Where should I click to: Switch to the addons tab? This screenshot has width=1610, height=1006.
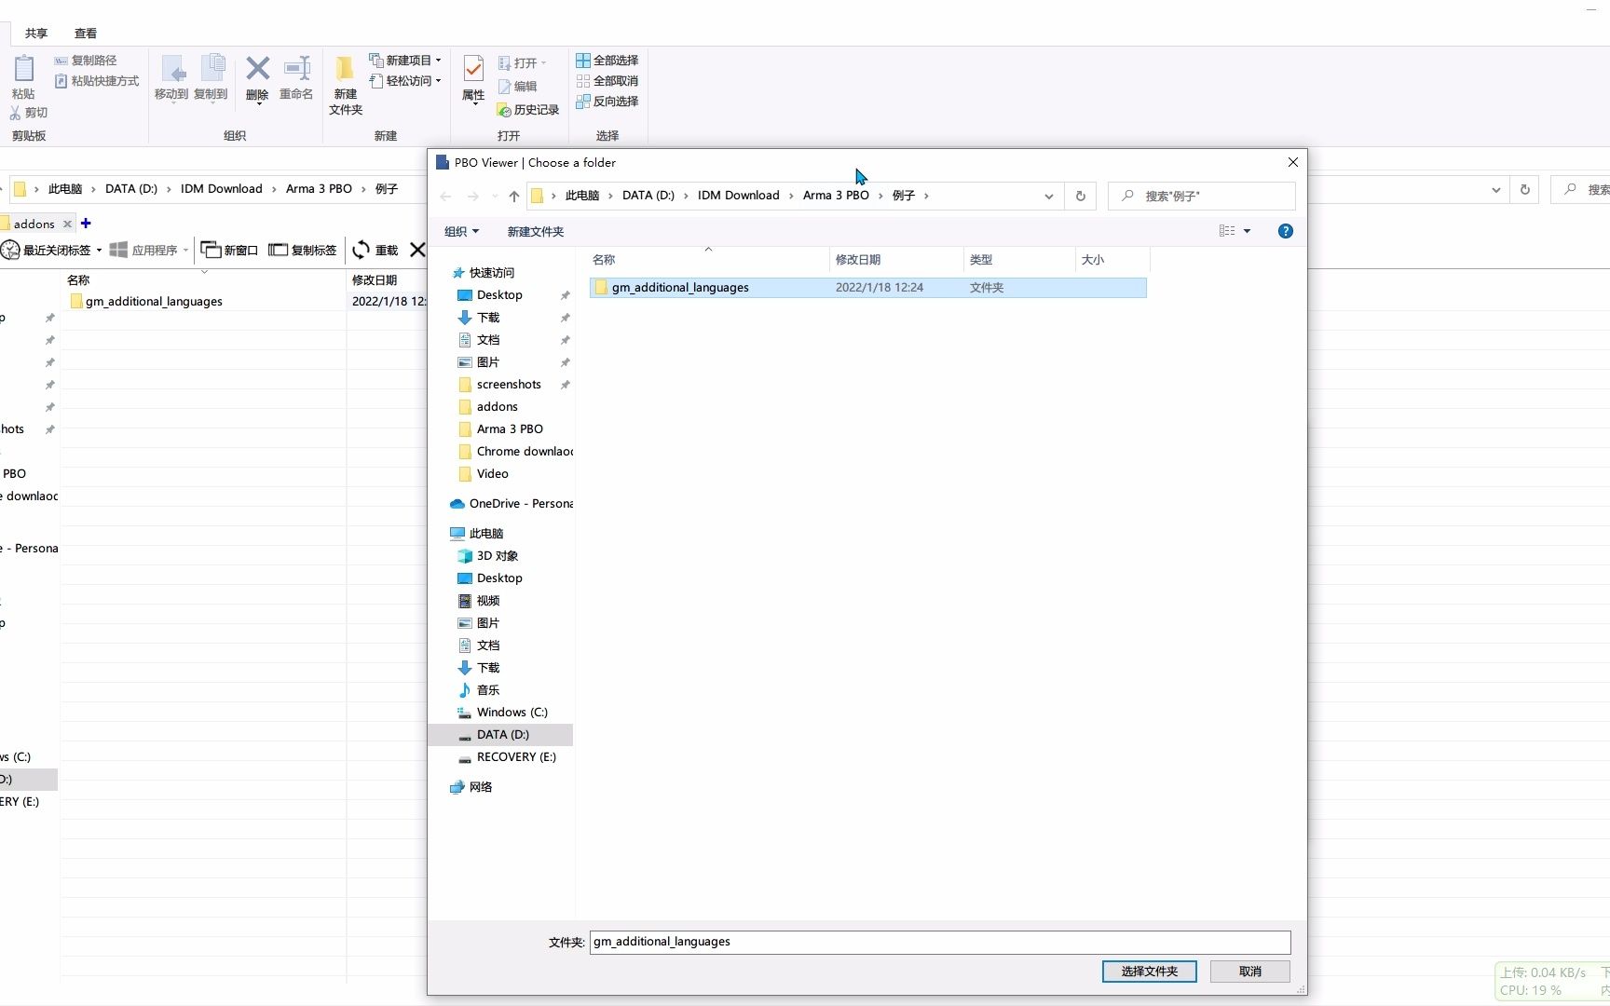point(34,224)
